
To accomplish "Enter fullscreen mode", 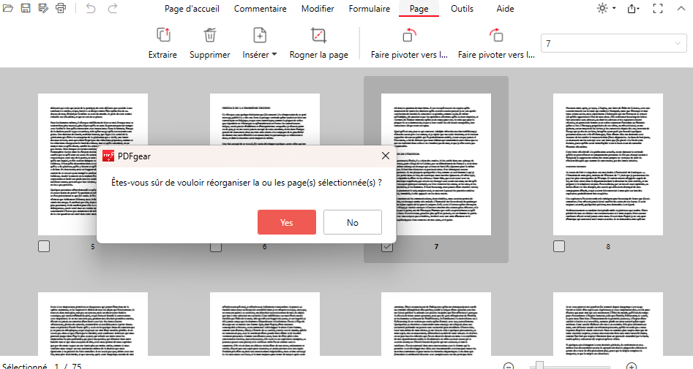I will [x=658, y=8].
